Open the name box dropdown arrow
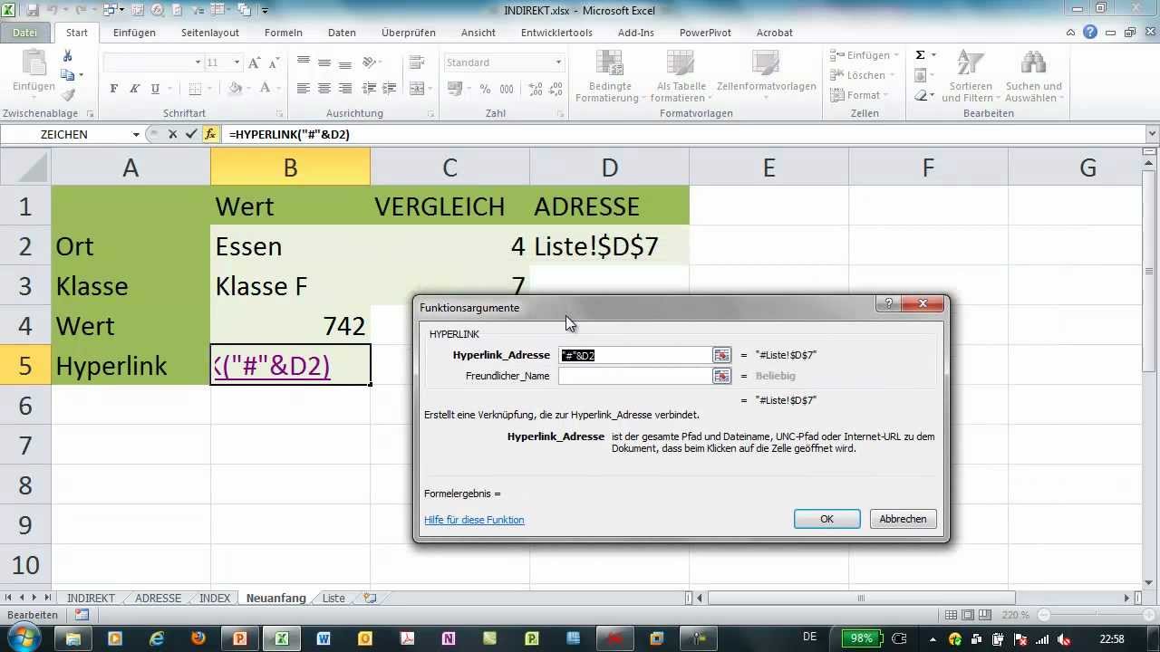Screen dimensions: 1160x652 click(137, 134)
